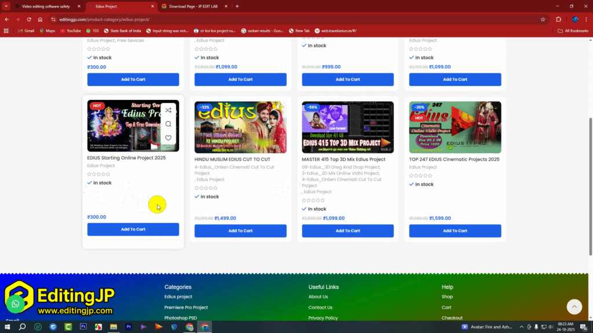The height and width of the screenshot is (333, 593).
Task: Open the browser Extensions puzzle icon
Action: pos(559,19)
